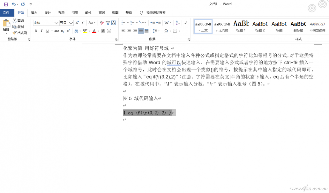Open the dropdown arrow under 粘贴
The height and width of the screenshot is (193, 329).
6,33
